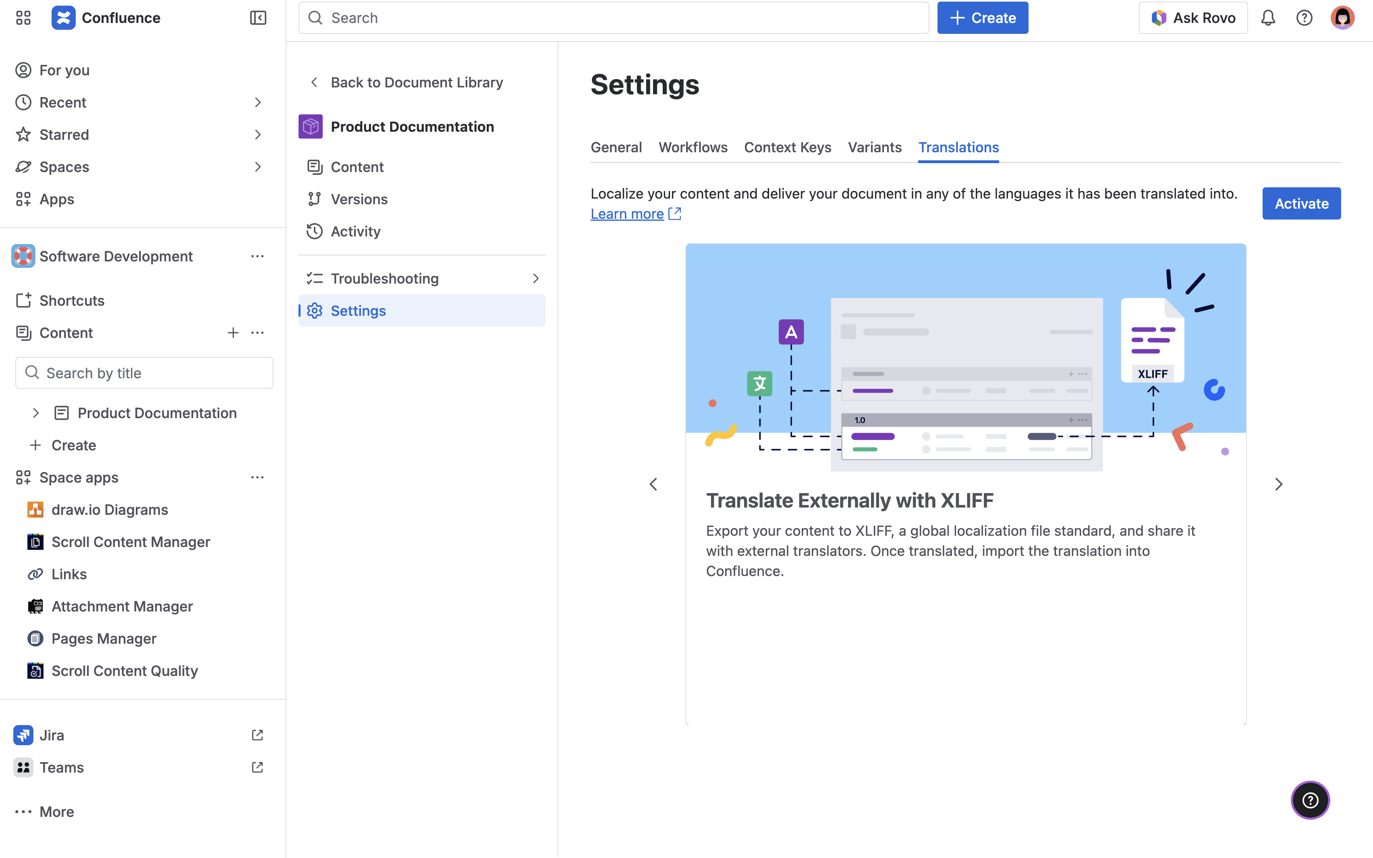
Task: Switch to the Context Keys tab
Action: [788, 147]
